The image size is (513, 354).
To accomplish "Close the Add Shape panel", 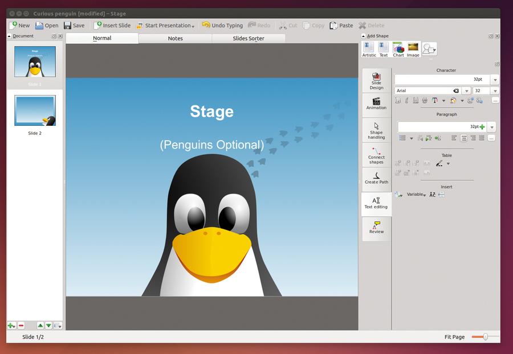I will 497,36.
